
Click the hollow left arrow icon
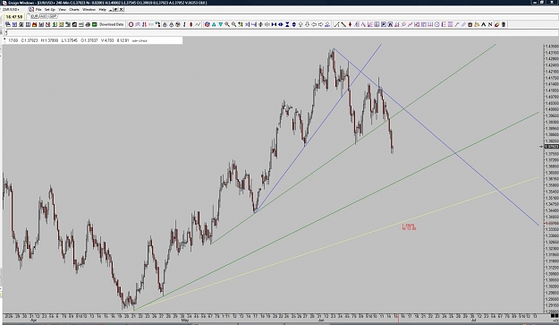pos(314,24)
